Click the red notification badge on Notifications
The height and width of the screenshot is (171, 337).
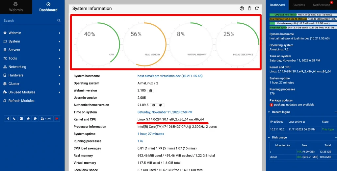pyautogui.click(x=331, y=2)
